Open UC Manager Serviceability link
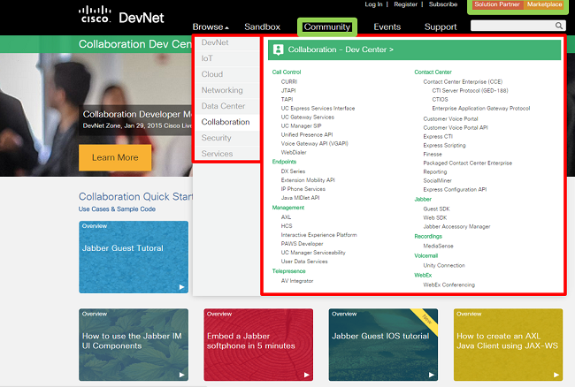Screen dimensions: 575x387 [313, 253]
